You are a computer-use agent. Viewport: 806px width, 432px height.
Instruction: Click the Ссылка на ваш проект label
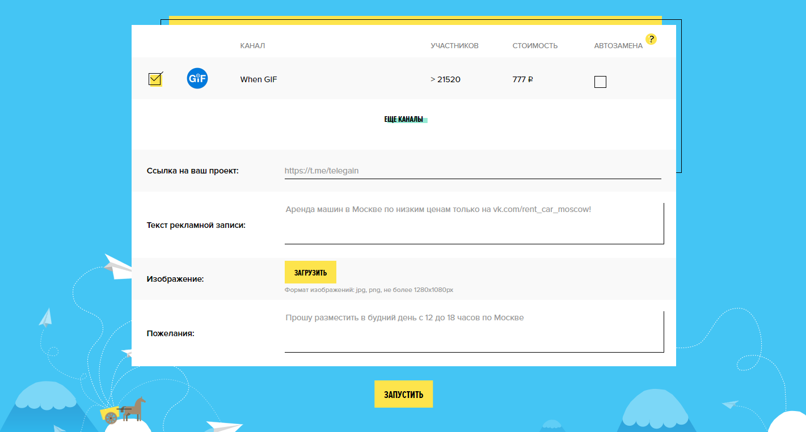pyautogui.click(x=193, y=171)
